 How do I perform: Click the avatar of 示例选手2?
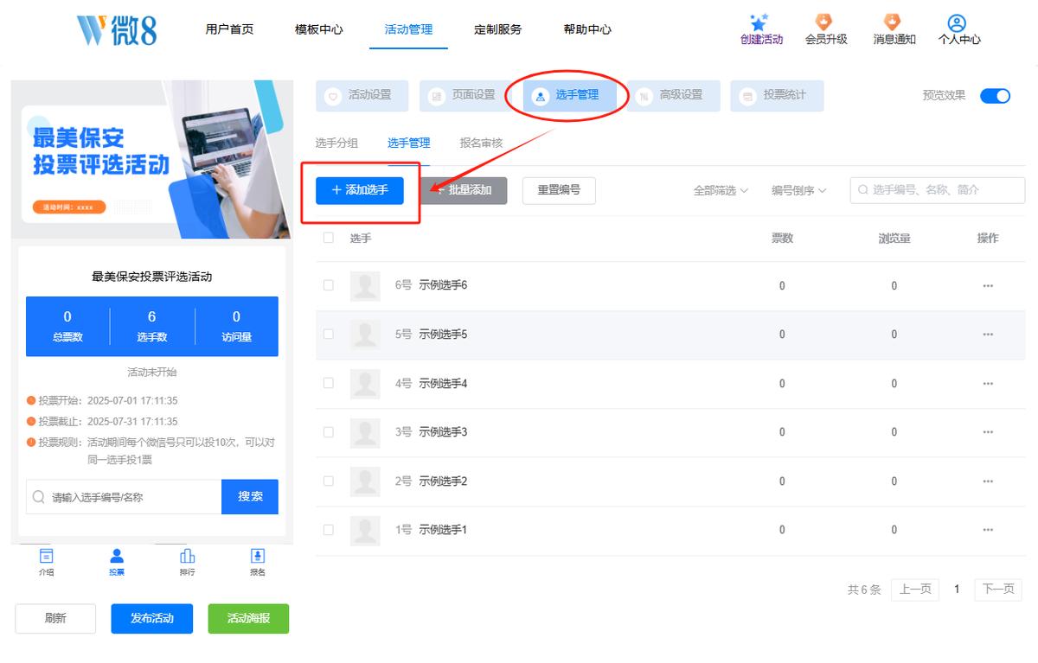tap(365, 481)
